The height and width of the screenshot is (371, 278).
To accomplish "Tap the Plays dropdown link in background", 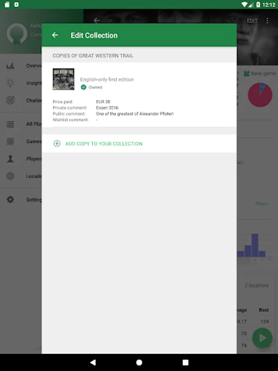I will 262,204.
